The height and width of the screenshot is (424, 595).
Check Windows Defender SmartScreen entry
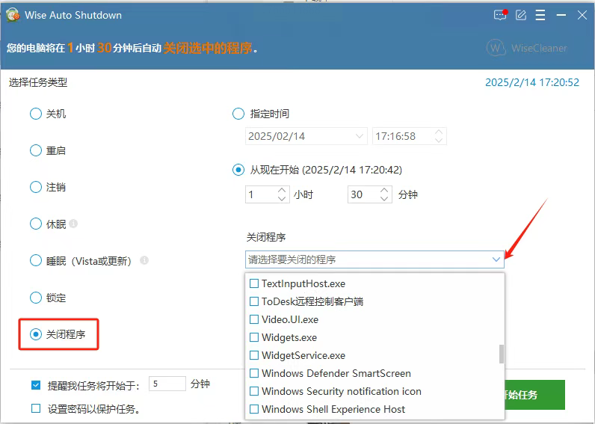254,373
